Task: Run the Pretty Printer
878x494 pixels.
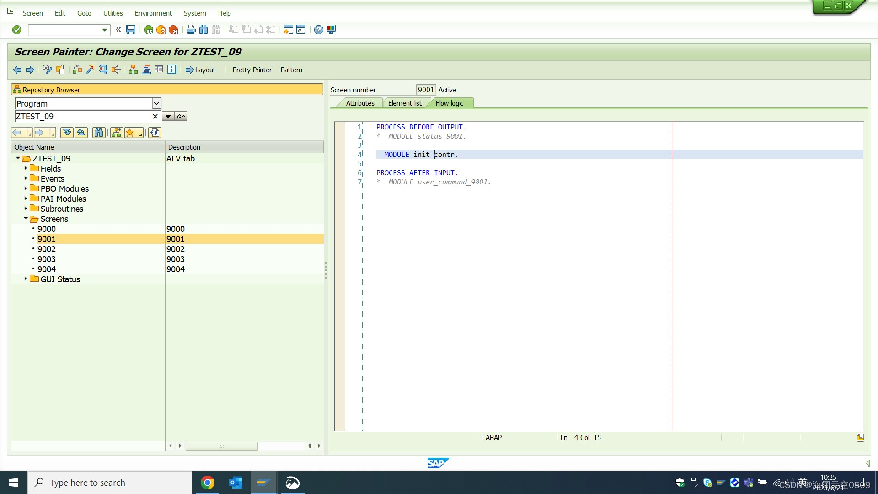Action: pos(252,70)
